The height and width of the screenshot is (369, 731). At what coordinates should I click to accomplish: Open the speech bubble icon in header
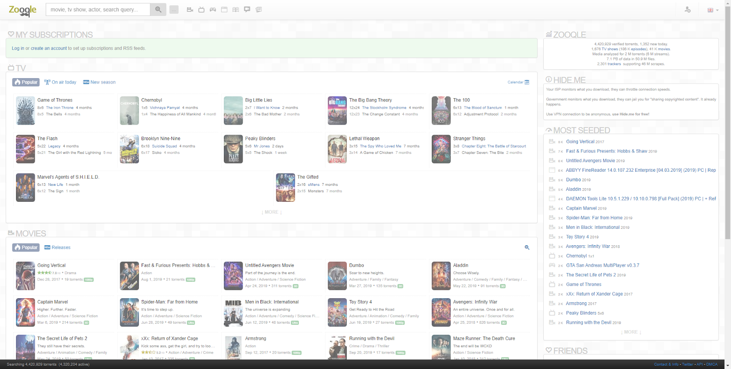click(247, 10)
